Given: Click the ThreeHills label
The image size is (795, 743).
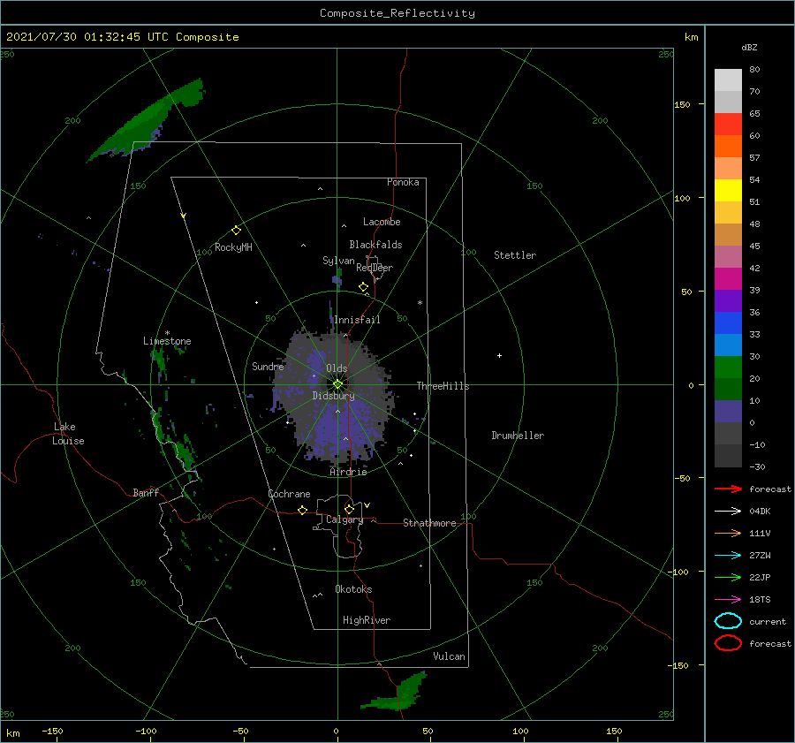Looking at the screenshot, I should point(443,386).
